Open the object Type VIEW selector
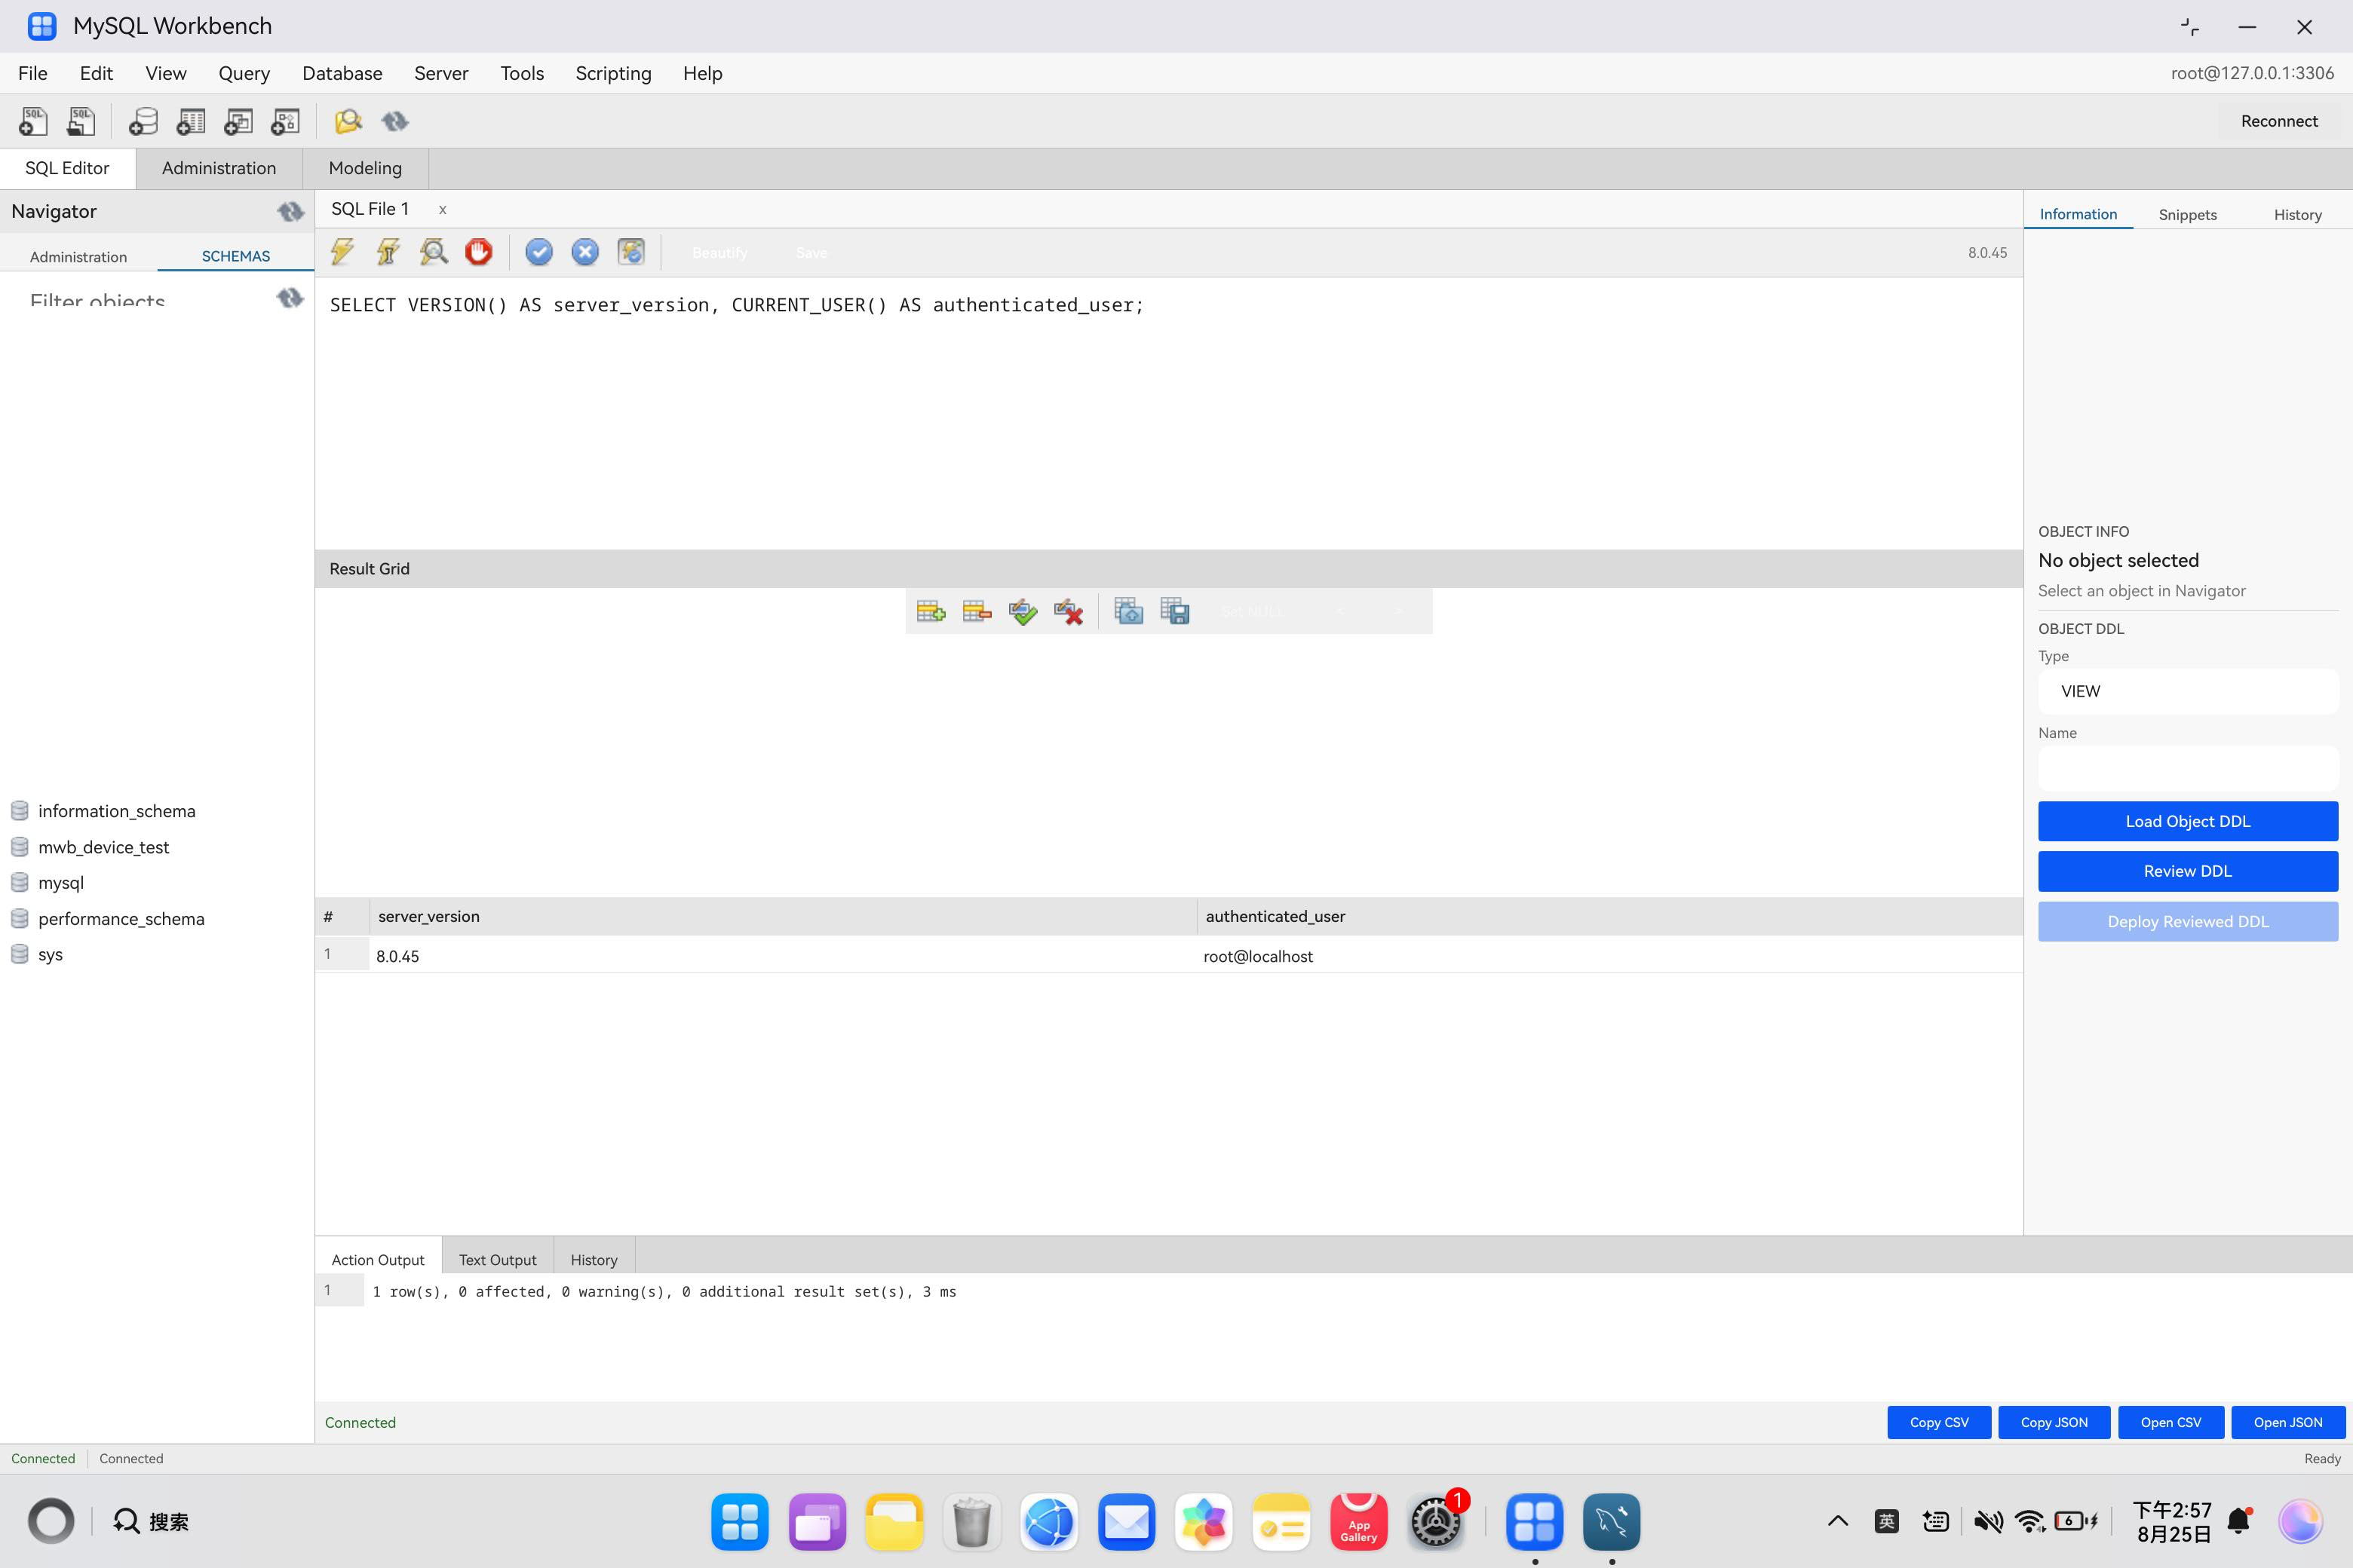The width and height of the screenshot is (2353, 1568). (2188, 691)
